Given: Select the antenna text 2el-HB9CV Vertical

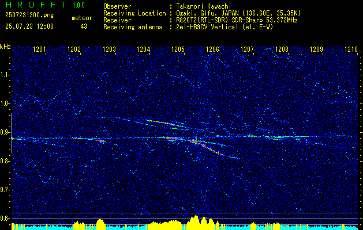Looking at the screenshot, I should tap(207, 27).
